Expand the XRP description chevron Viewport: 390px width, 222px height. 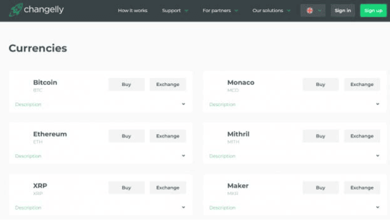[x=183, y=207]
